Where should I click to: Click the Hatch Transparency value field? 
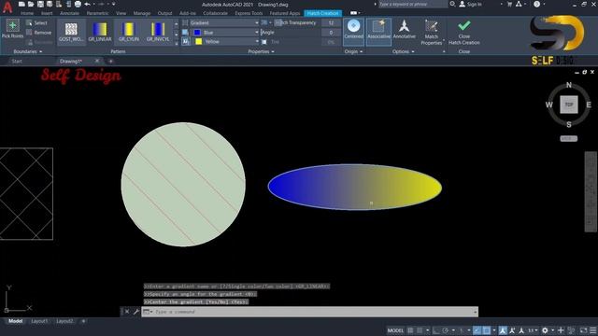point(331,22)
